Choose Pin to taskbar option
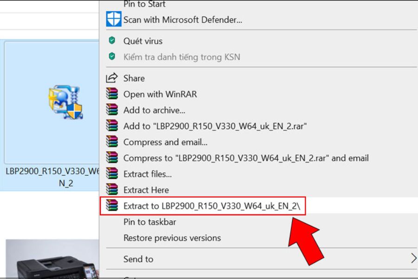The width and height of the screenshot is (418, 279). tap(150, 222)
